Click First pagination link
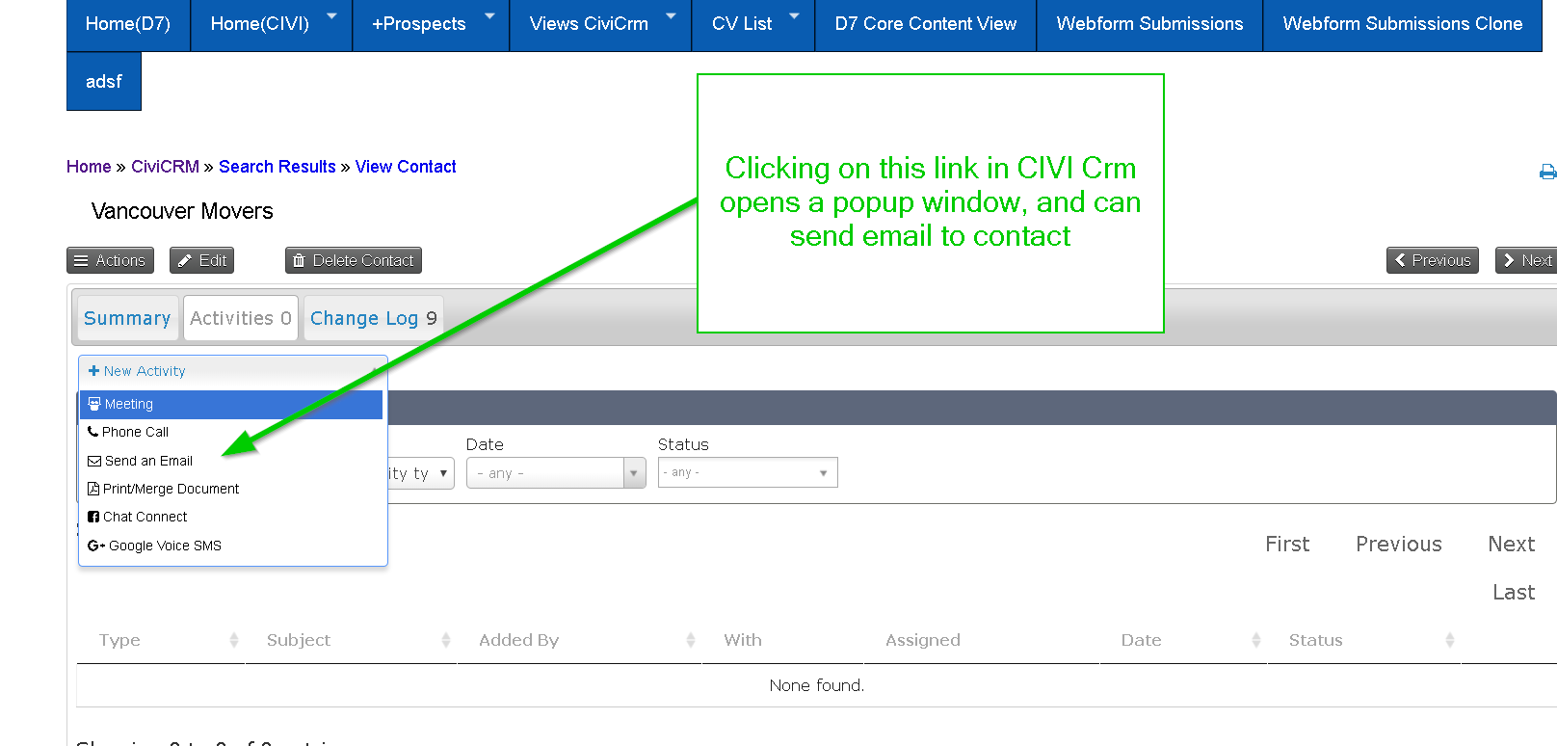Viewport: 1557px width, 746px height. coord(1287,545)
